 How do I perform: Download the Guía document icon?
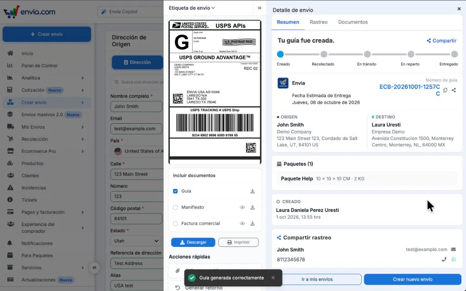tap(252, 191)
